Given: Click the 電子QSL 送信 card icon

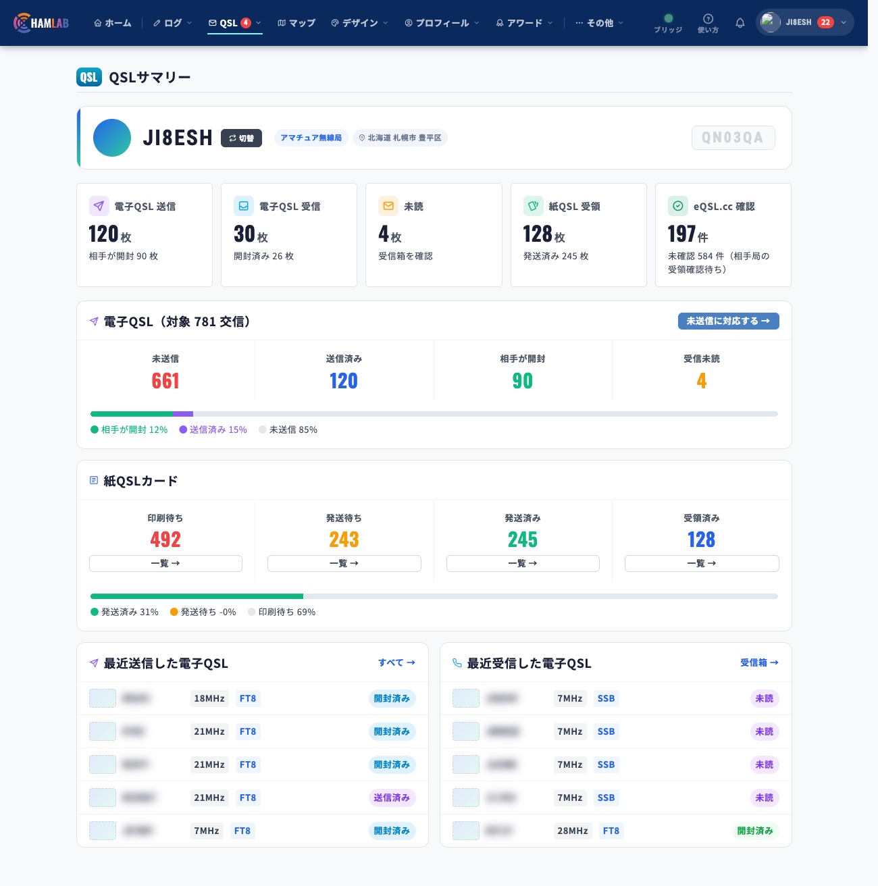Looking at the screenshot, I should click(99, 206).
